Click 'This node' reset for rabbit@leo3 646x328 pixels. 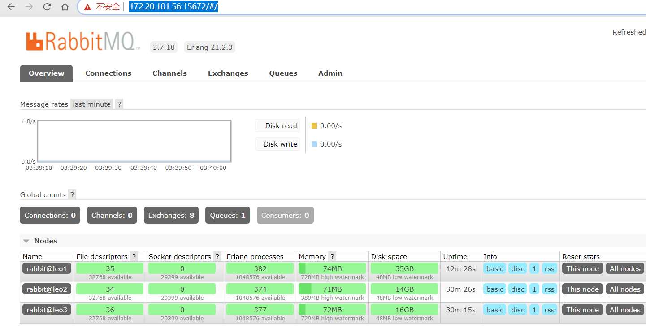582,310
